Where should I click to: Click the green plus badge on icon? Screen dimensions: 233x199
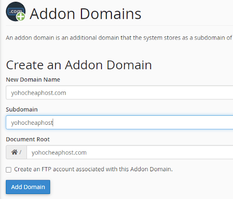pos(20,16)
